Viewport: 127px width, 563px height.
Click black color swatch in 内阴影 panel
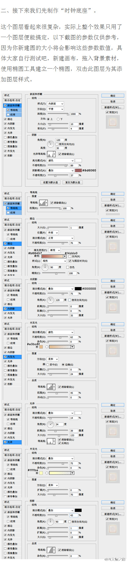tap(78, 289)
